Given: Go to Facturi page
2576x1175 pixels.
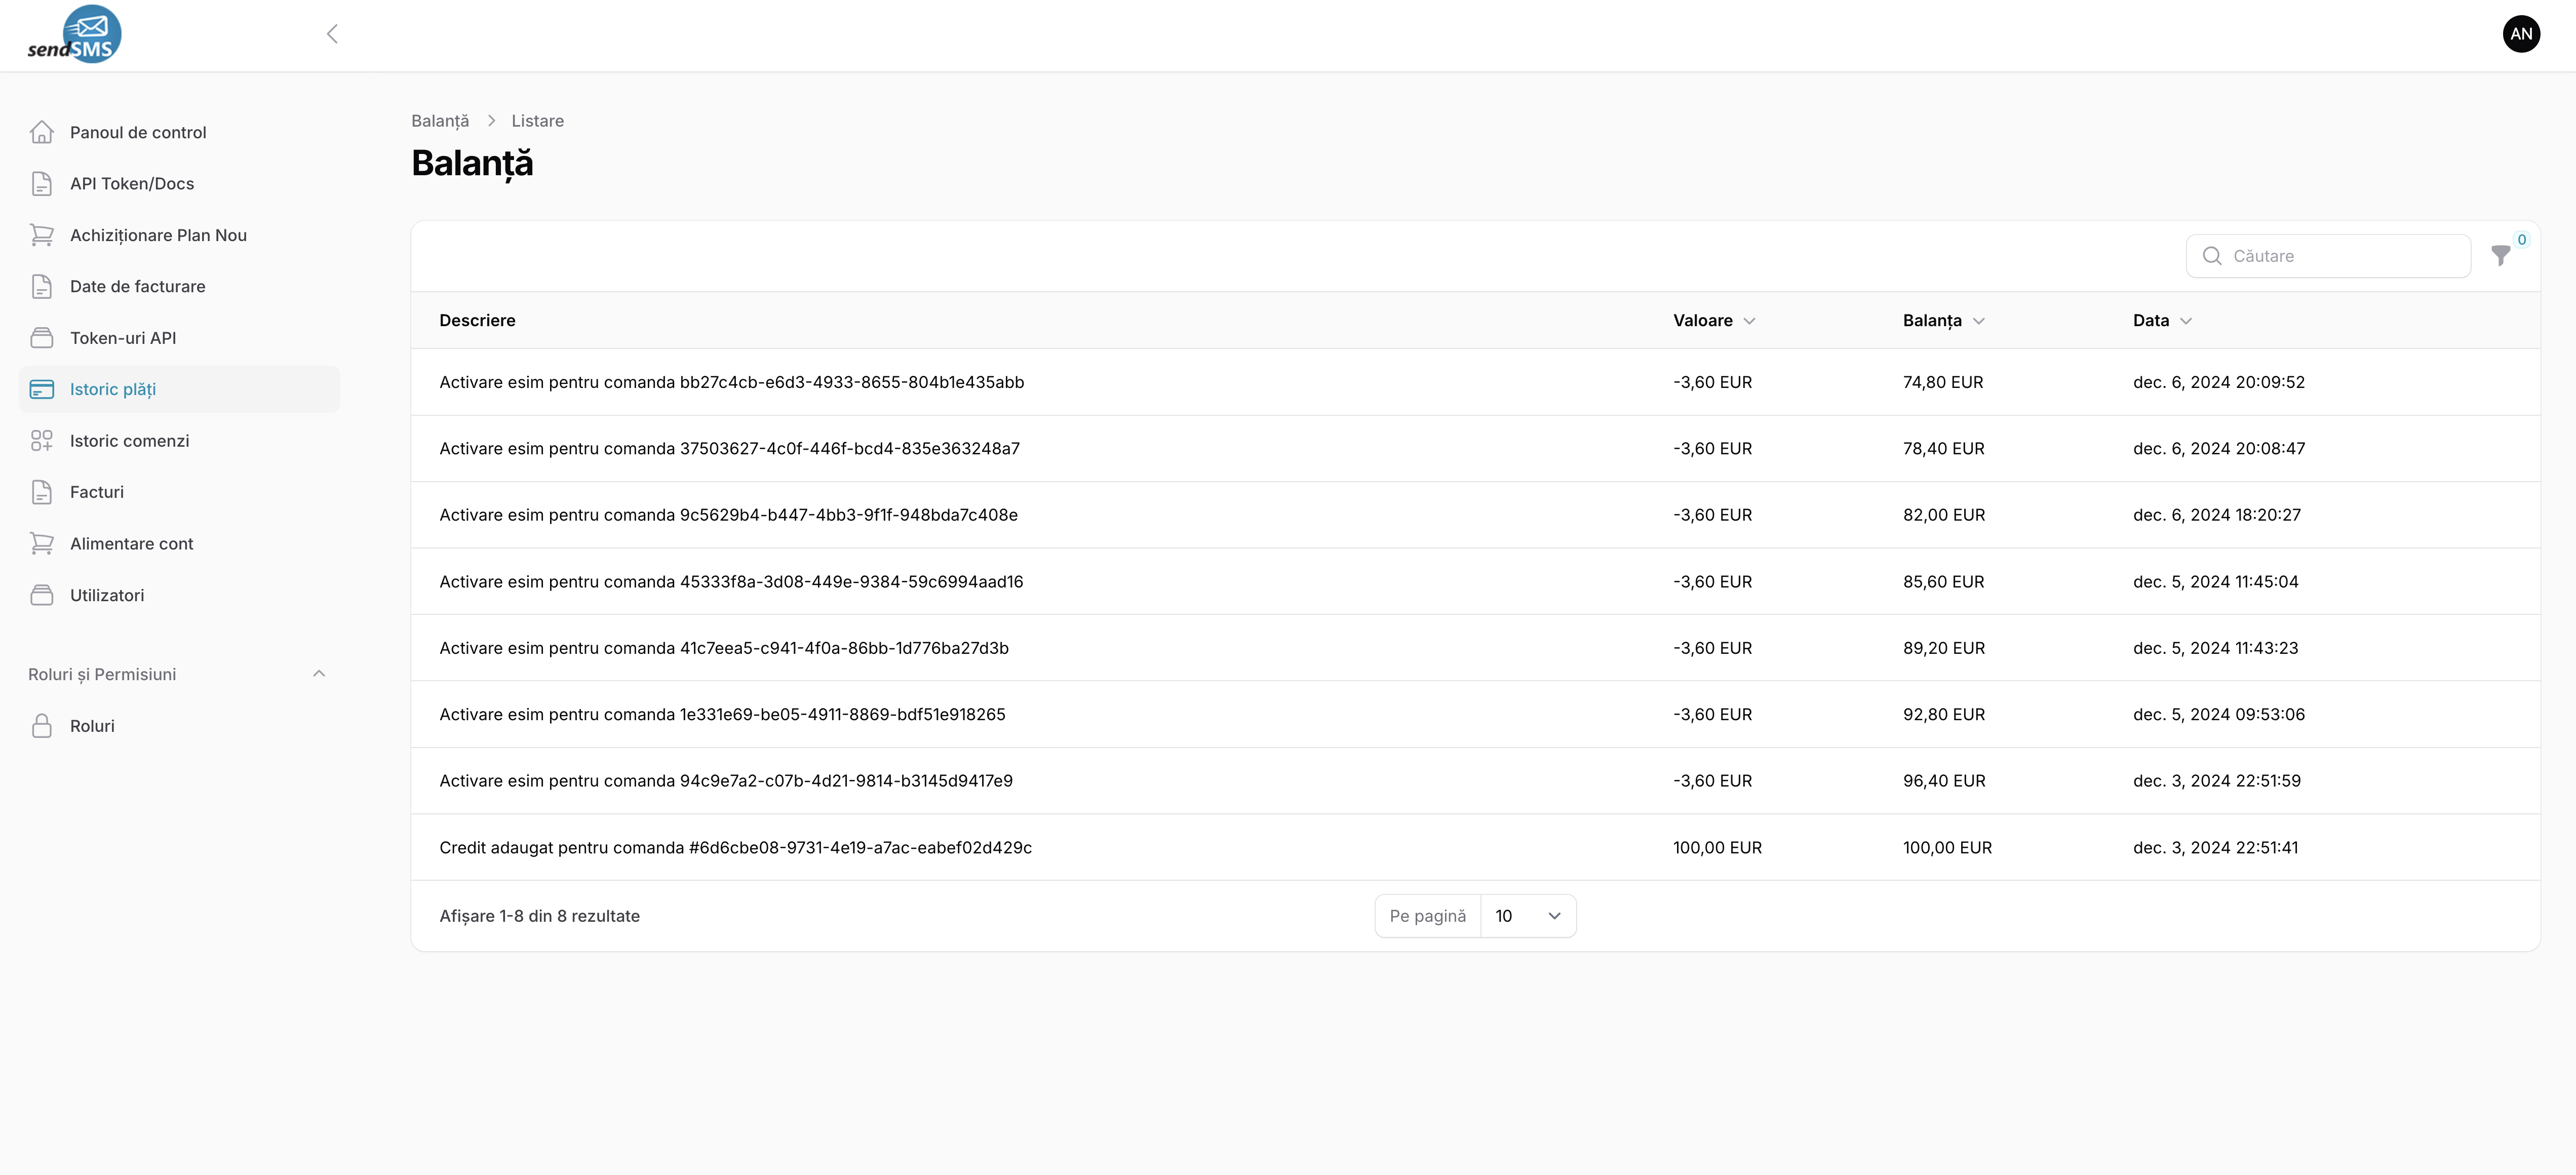Looking at the screenshot, I should pyautogui.click(x=179, y=492).
